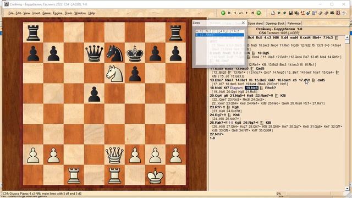This screenshot has height=198, width=352.
Task: Select move 13.Bxe7 in notation
Action: [217, 80]
